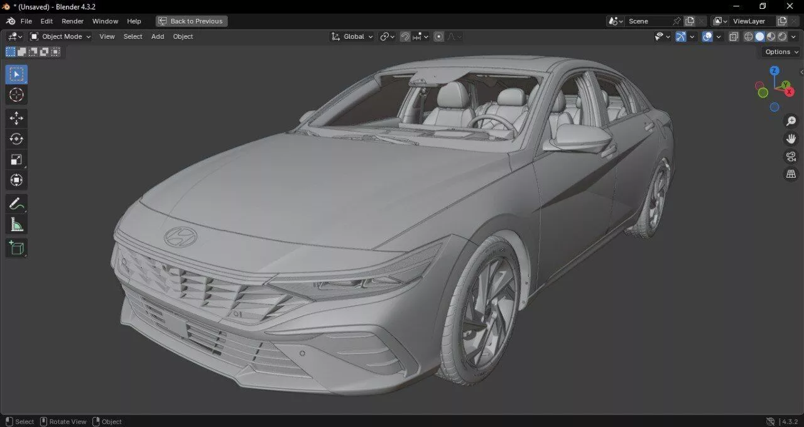Open the Edit menu

point(46,21)
